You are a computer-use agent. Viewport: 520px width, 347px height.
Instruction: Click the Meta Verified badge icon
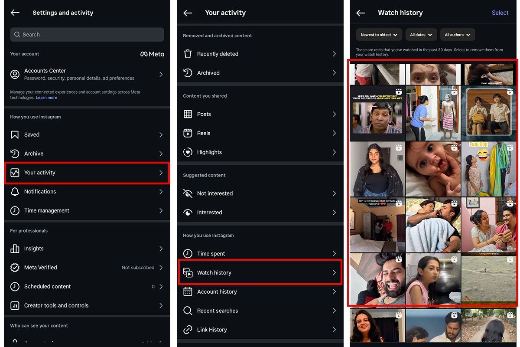pos(15,268)
